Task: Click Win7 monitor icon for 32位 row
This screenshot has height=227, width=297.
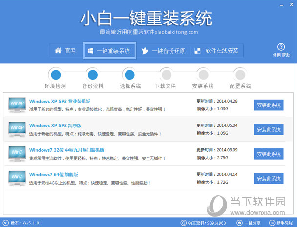Action: pos(17,154)
